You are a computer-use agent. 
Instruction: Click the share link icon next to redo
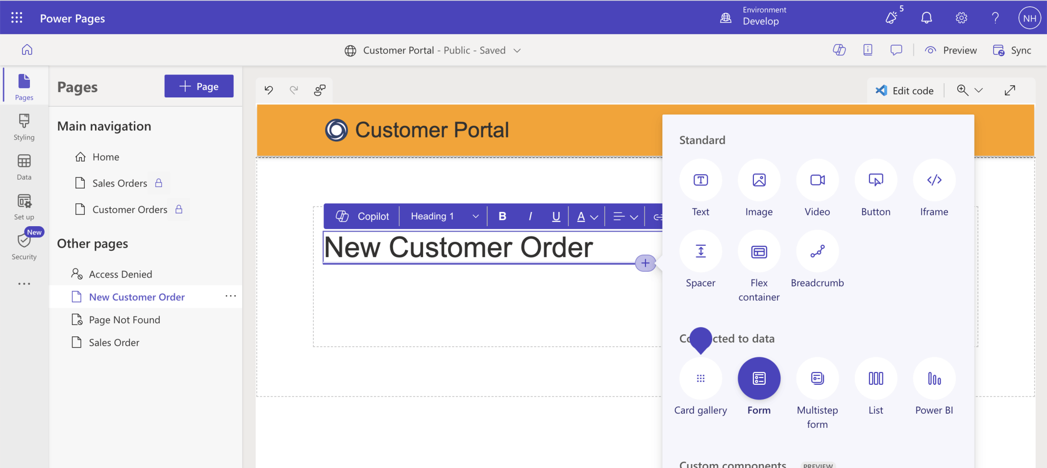[320, 90]
